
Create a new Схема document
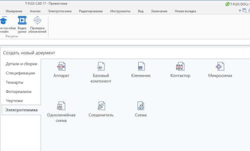click(141, 110)
